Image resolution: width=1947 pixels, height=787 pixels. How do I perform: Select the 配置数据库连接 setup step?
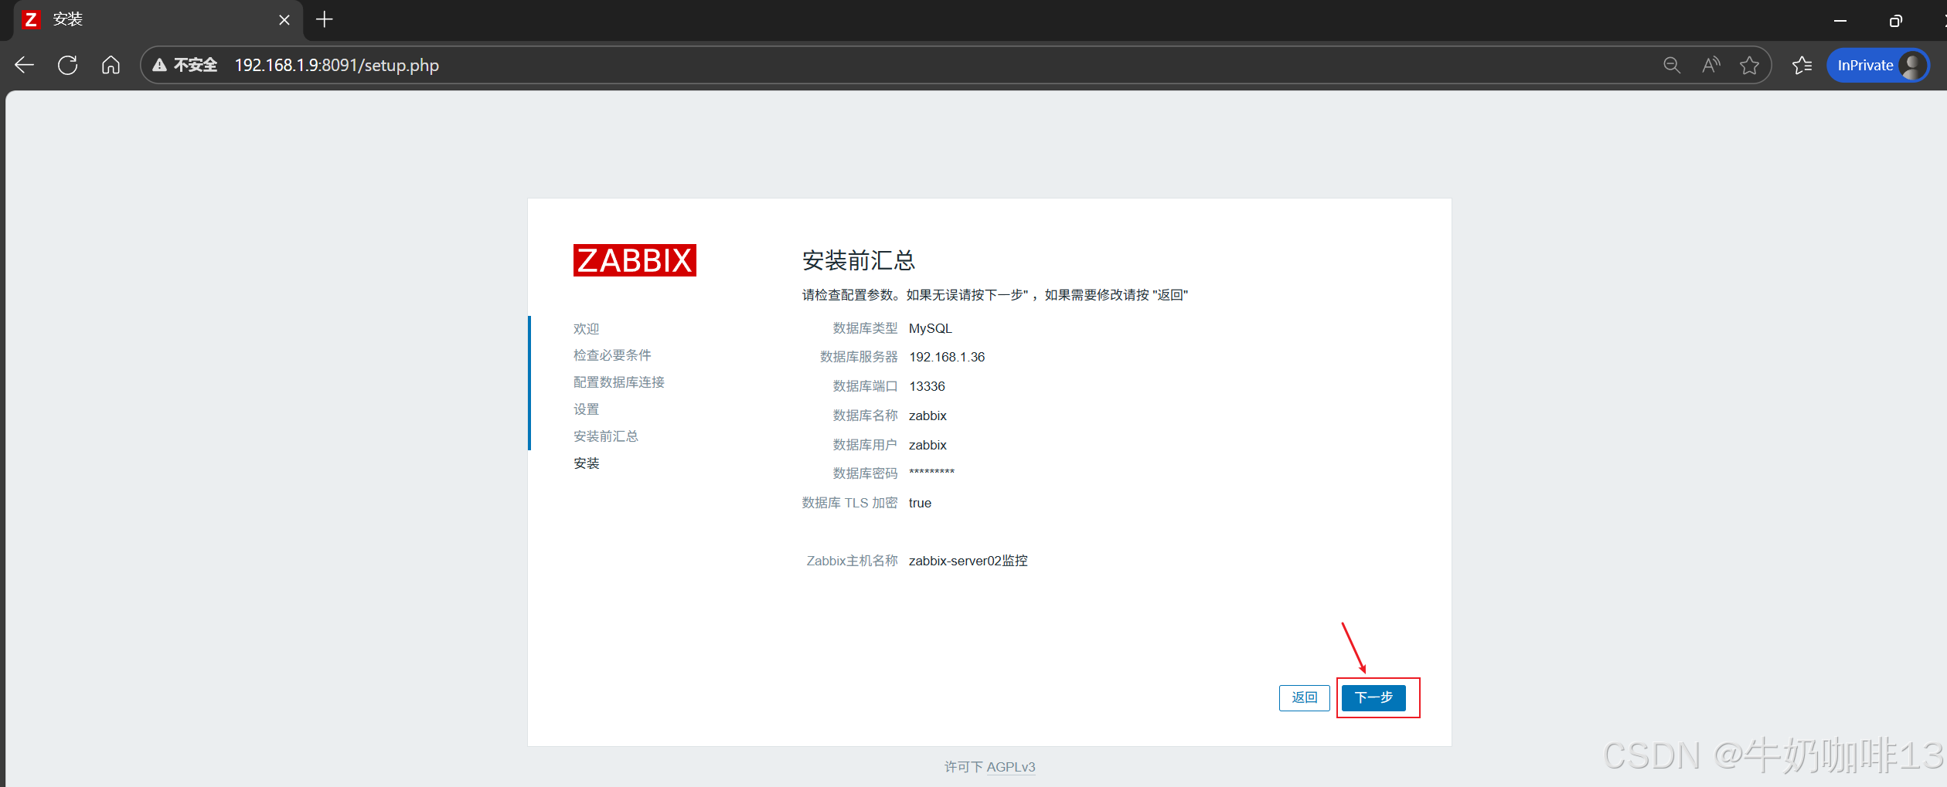[619, 382]
